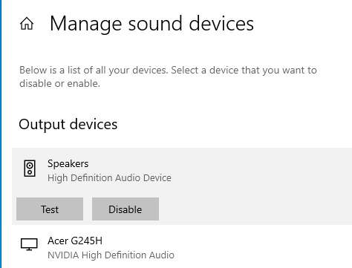This screenshot has height=268, width=352.
Task: Go to the Settings home page icon
Action: (x=27, y=24)
